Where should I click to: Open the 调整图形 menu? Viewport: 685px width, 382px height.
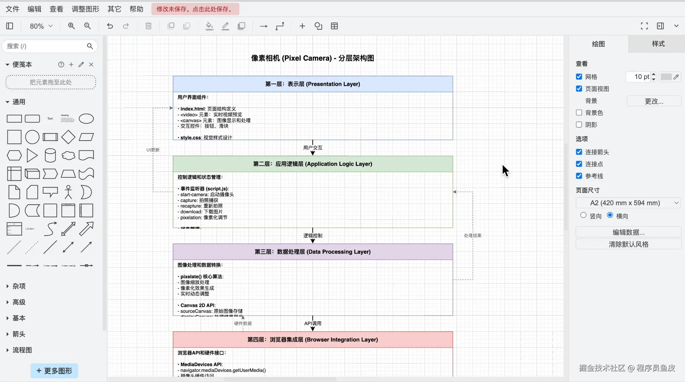click(x=85, y=9)
